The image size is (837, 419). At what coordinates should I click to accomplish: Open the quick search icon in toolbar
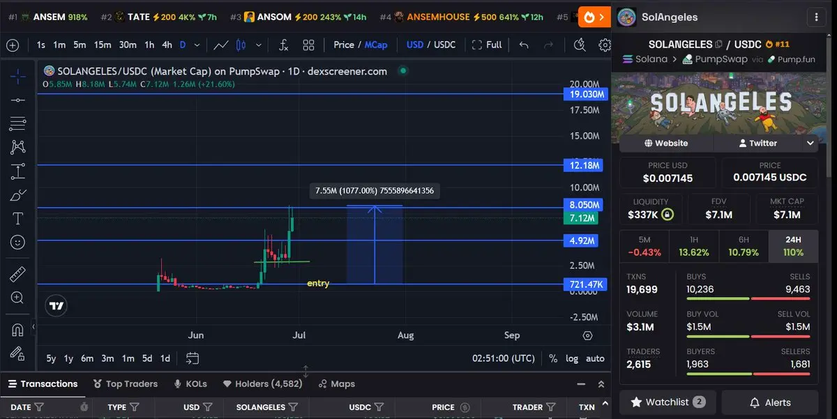(x=580, y=45)
